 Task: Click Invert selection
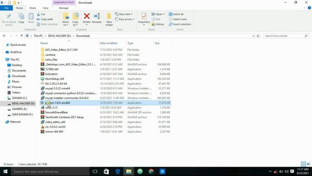[x=180, y=24]
